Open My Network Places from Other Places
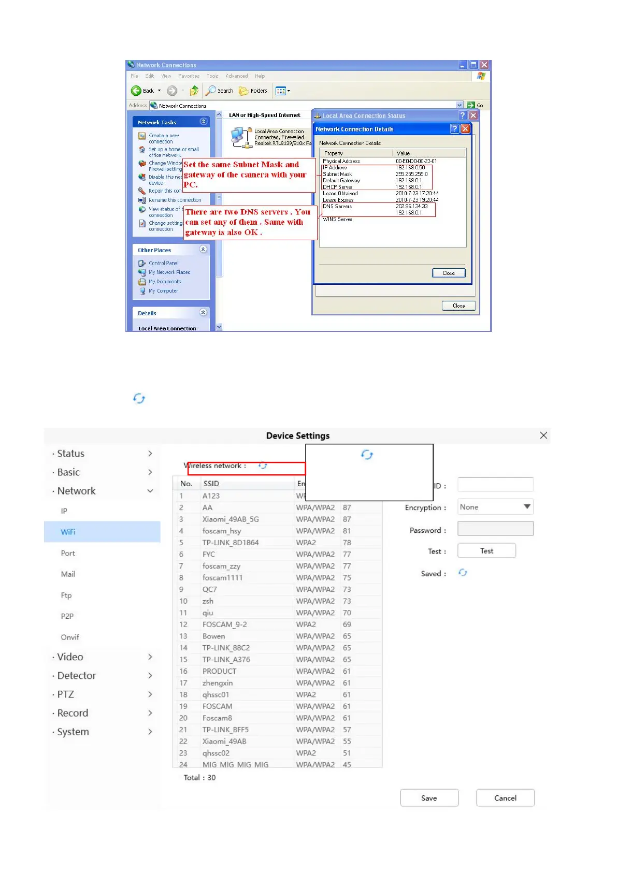This screenshot has height=872, width=617. point(169,272)
